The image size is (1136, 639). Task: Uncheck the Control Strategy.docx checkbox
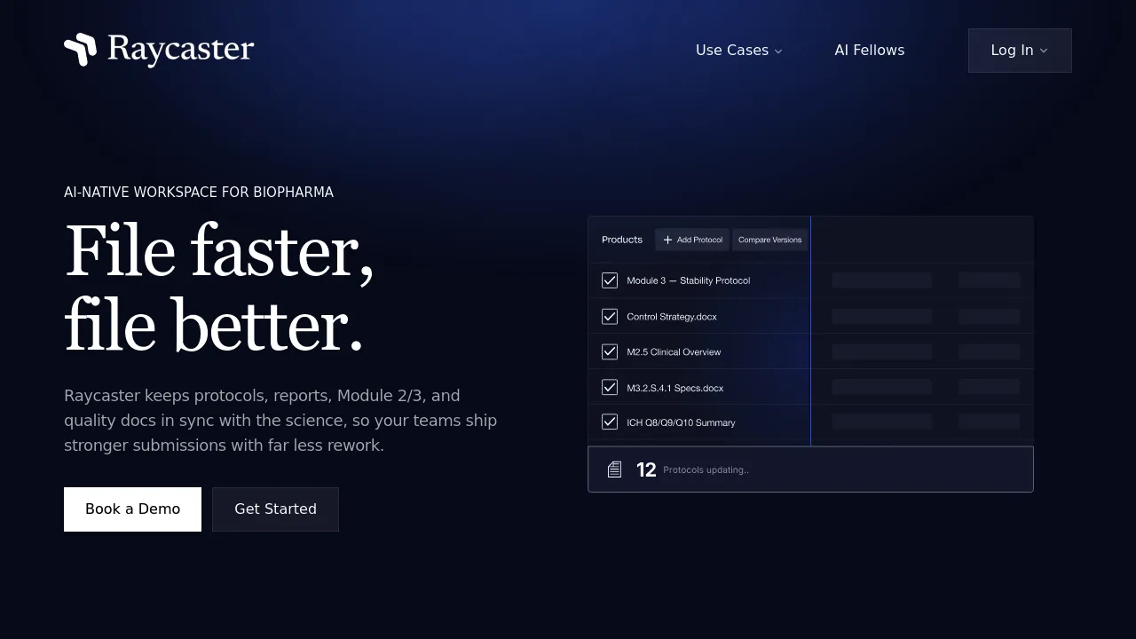tap(610, 316)
